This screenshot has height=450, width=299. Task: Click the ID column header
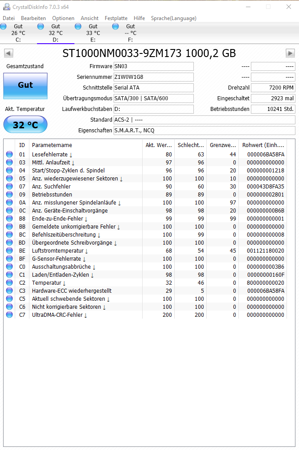[22, 145]
